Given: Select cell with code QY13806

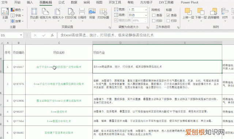Looking at the screenshot, I should click(19, 101).
